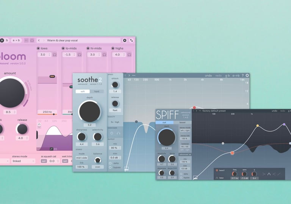Click bloom window resize arrows icon

tap(131, 40)
